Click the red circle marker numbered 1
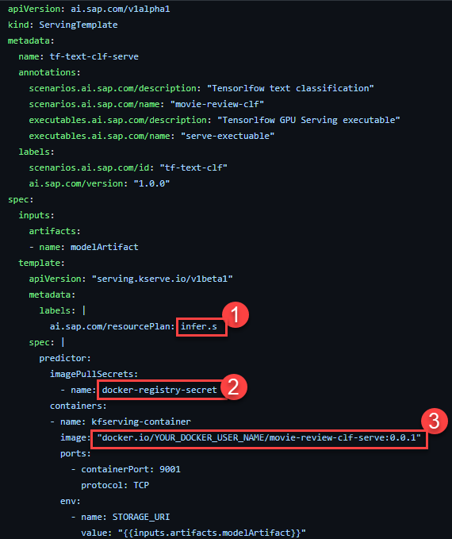Image resolution: width=452 pixels, height=539 pixels. (236, 315)
